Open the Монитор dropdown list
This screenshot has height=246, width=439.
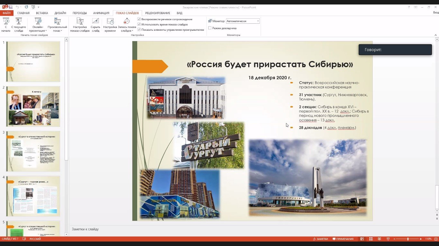pyautogui.click(x=257, y=21)
